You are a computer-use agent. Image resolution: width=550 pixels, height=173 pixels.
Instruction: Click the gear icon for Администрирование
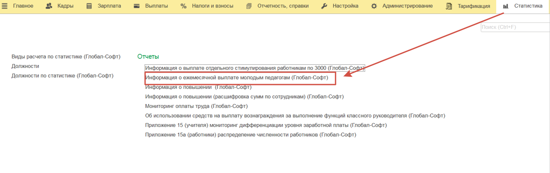click(x=374, y=6)
